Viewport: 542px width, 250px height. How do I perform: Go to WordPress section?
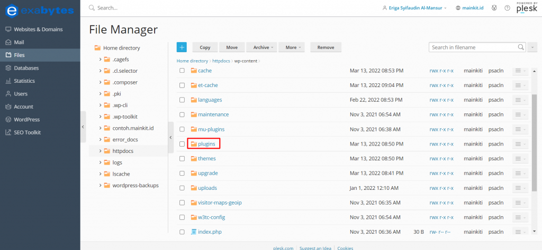(40, 120)
